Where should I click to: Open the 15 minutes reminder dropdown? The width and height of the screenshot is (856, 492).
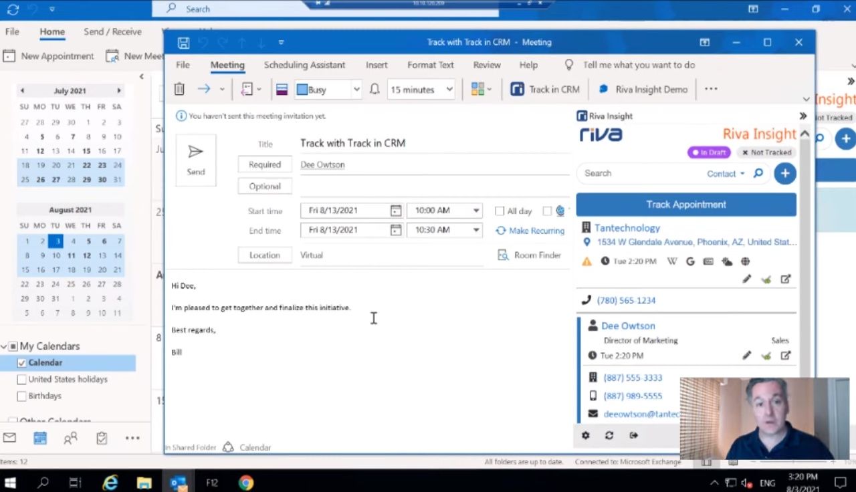(449, 89)
